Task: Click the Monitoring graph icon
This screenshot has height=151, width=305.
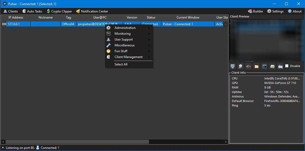Action: pyautogui.click(x=108, y=34)
